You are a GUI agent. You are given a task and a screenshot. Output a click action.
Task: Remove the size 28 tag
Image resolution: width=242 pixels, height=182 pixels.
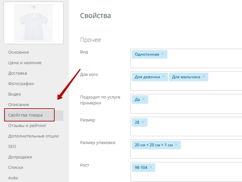tap(143, 122)
